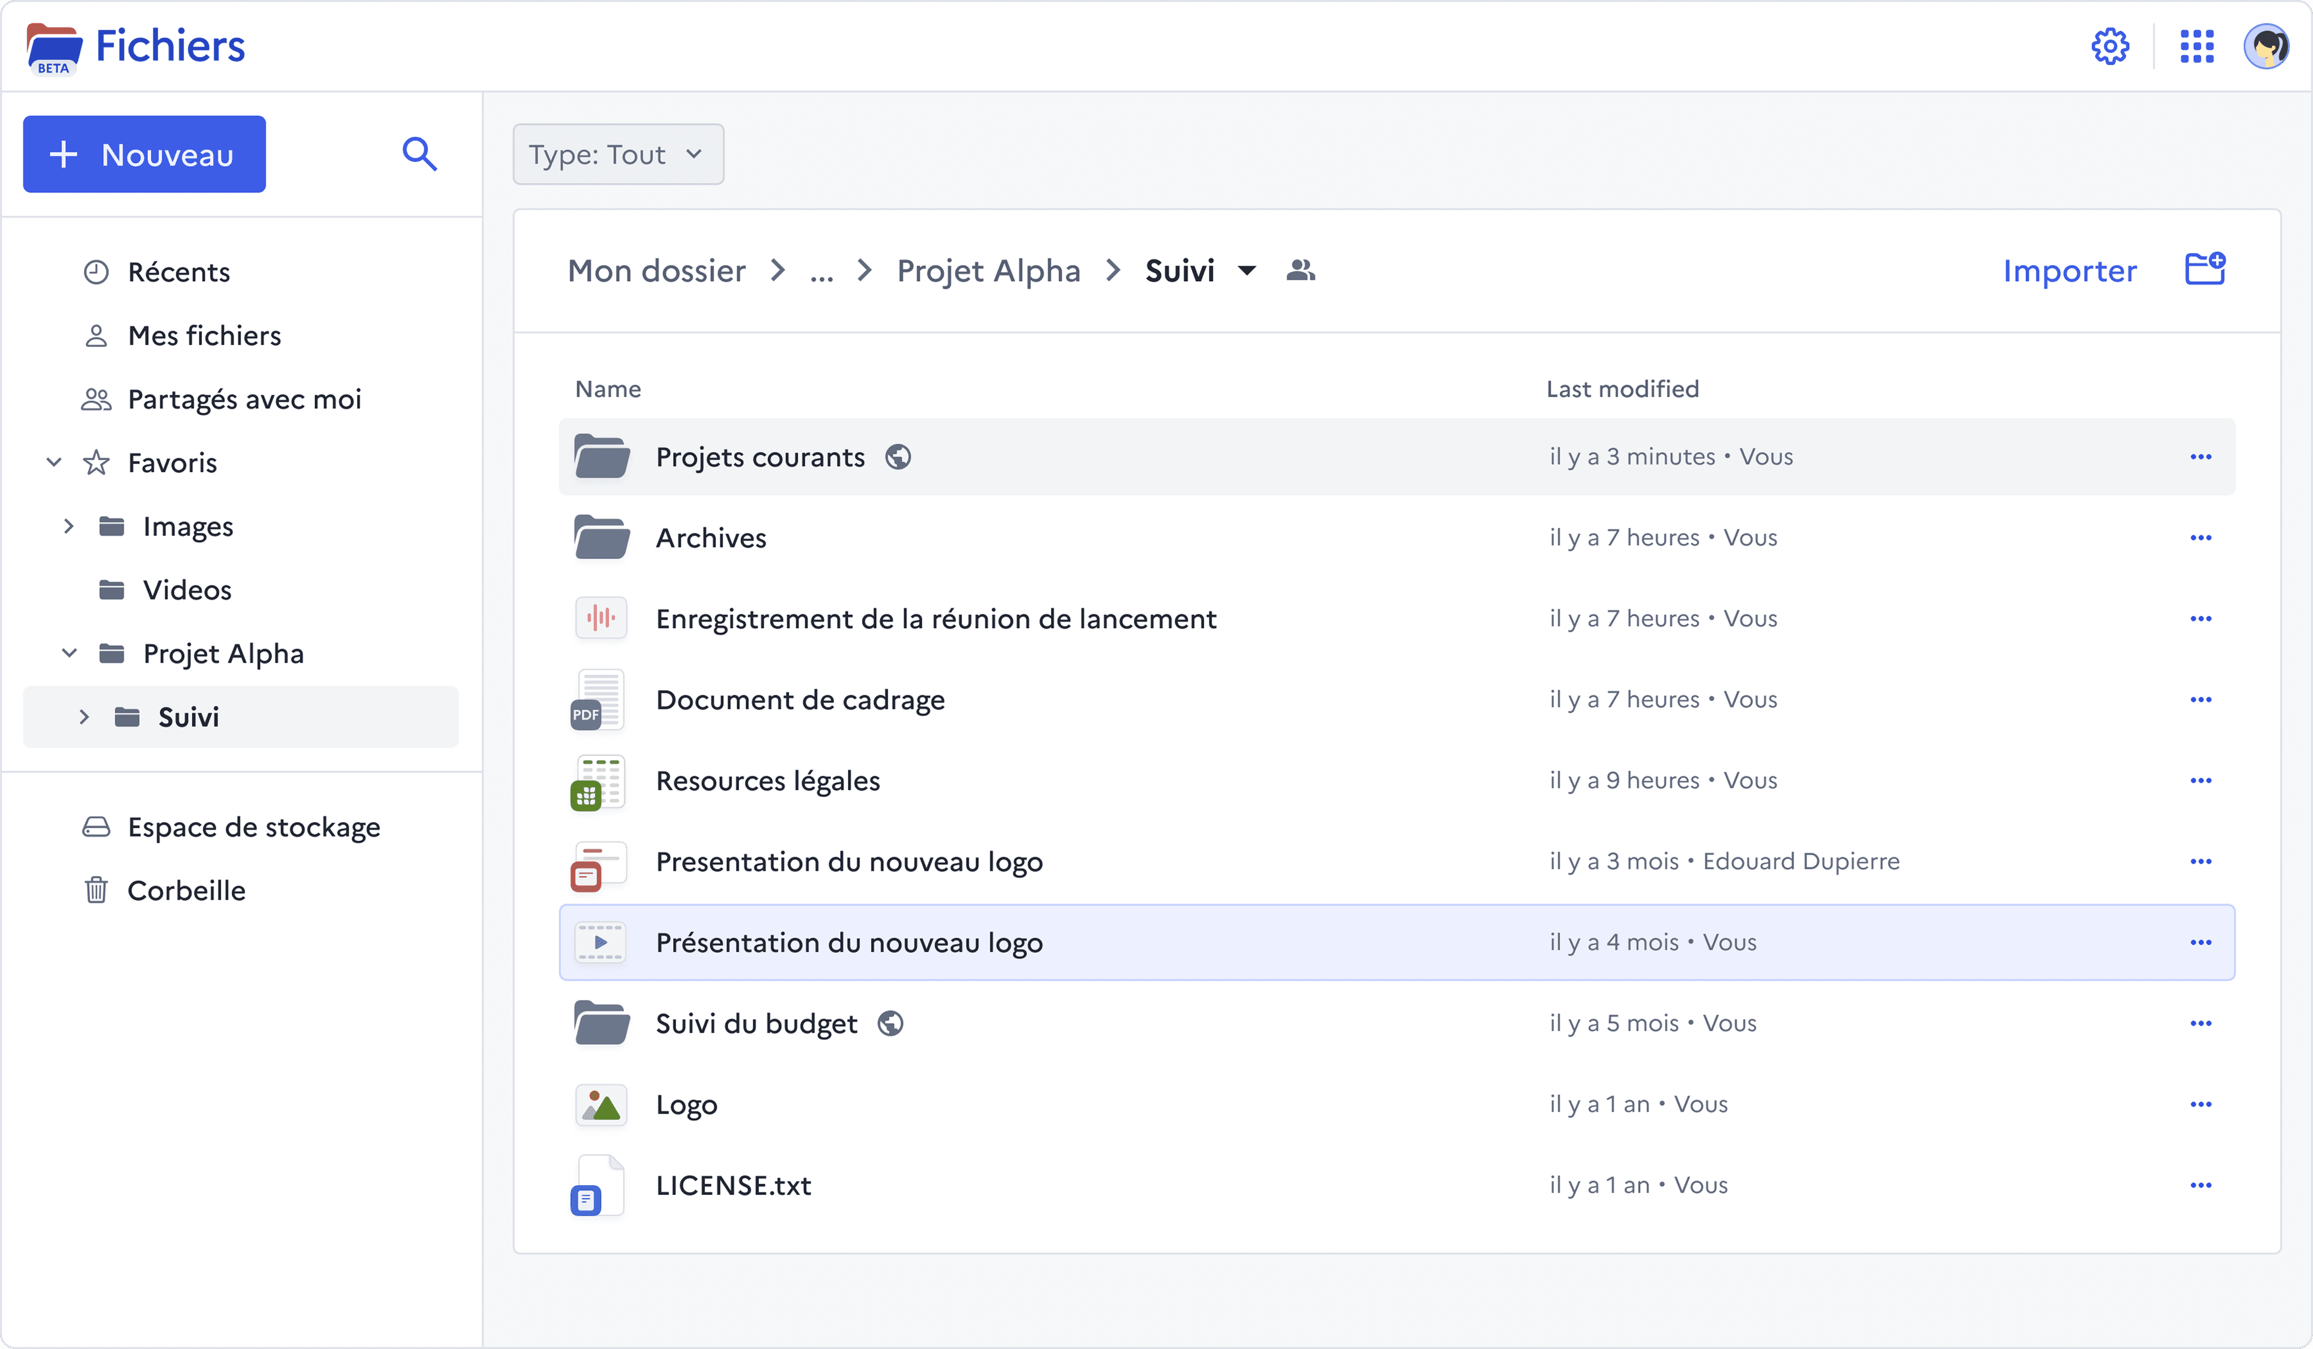Open more options for Archives folder
Screen dimensions: 2313x1349
(2200, 538)
